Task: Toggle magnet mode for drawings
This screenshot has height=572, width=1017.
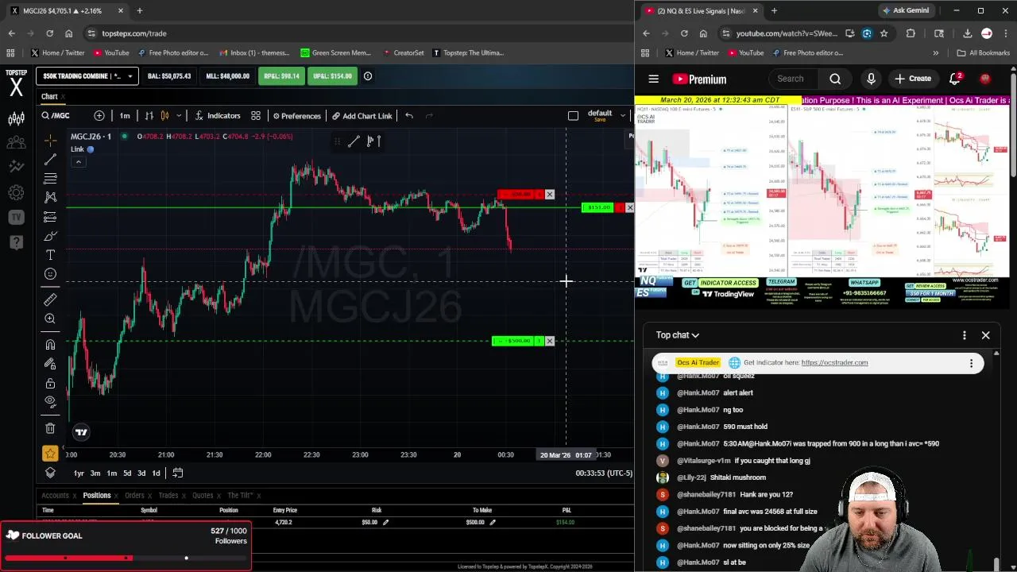Action: click(x=50, y=344)
